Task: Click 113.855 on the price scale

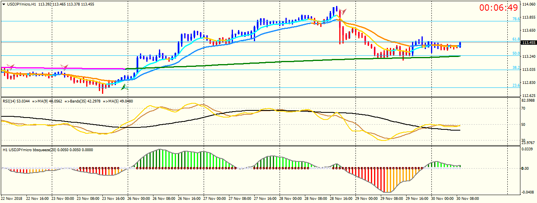Action: (x=529, y=17)
